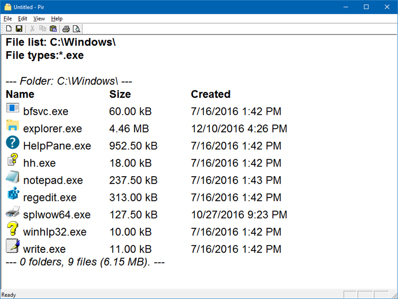The height and width of the screenshot is (299, 398).
Task: Open the Help menu
Action: (57, 19)
